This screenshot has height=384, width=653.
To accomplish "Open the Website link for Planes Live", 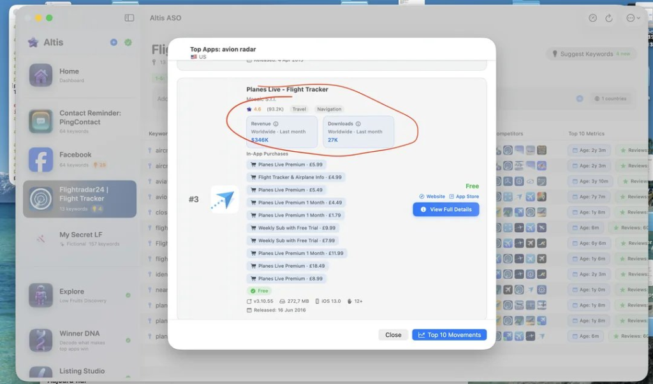I will click(x=432, y=196).
